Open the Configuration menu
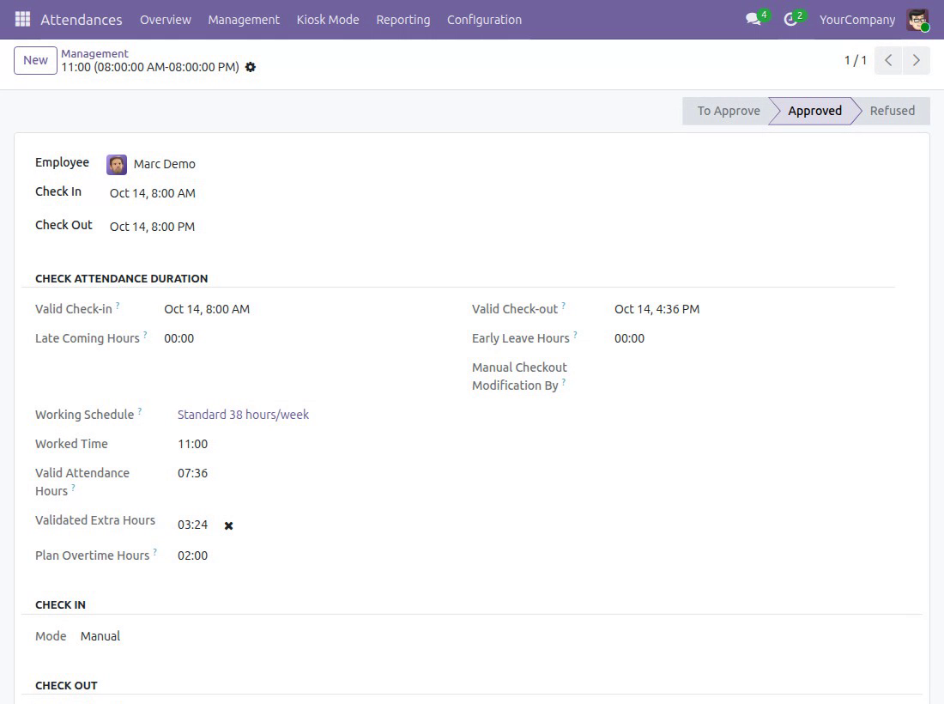The image size is (944, 704). coord(484,19)
